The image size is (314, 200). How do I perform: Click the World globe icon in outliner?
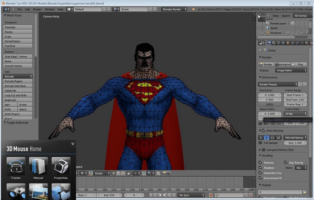[x=267, y=28]
